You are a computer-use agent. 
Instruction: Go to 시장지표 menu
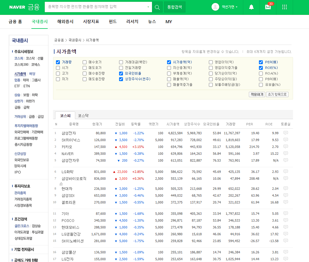tap(91, 22)
